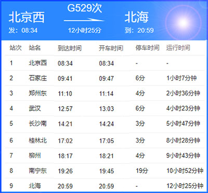The height and width of the screenshot is (193, 208).
Task: Click arrival time 09:41 for 石家庄
Action: [65, 79]
